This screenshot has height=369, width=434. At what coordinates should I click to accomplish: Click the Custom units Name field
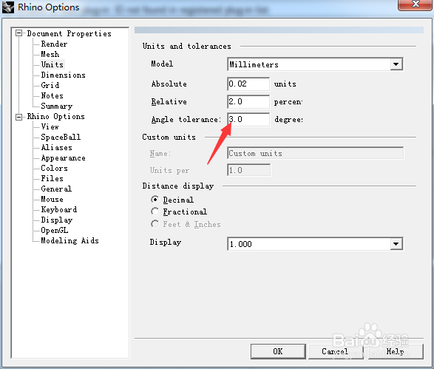[x=315, y=153]
